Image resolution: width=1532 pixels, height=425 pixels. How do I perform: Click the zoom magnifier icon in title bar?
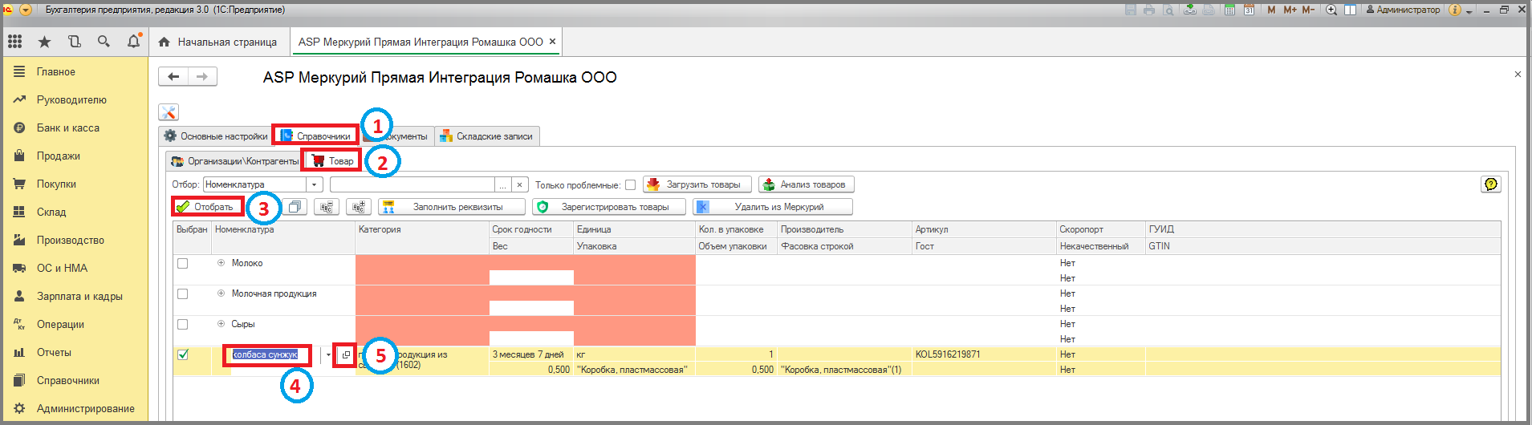pyautogui.click(x=1331, y=10)
